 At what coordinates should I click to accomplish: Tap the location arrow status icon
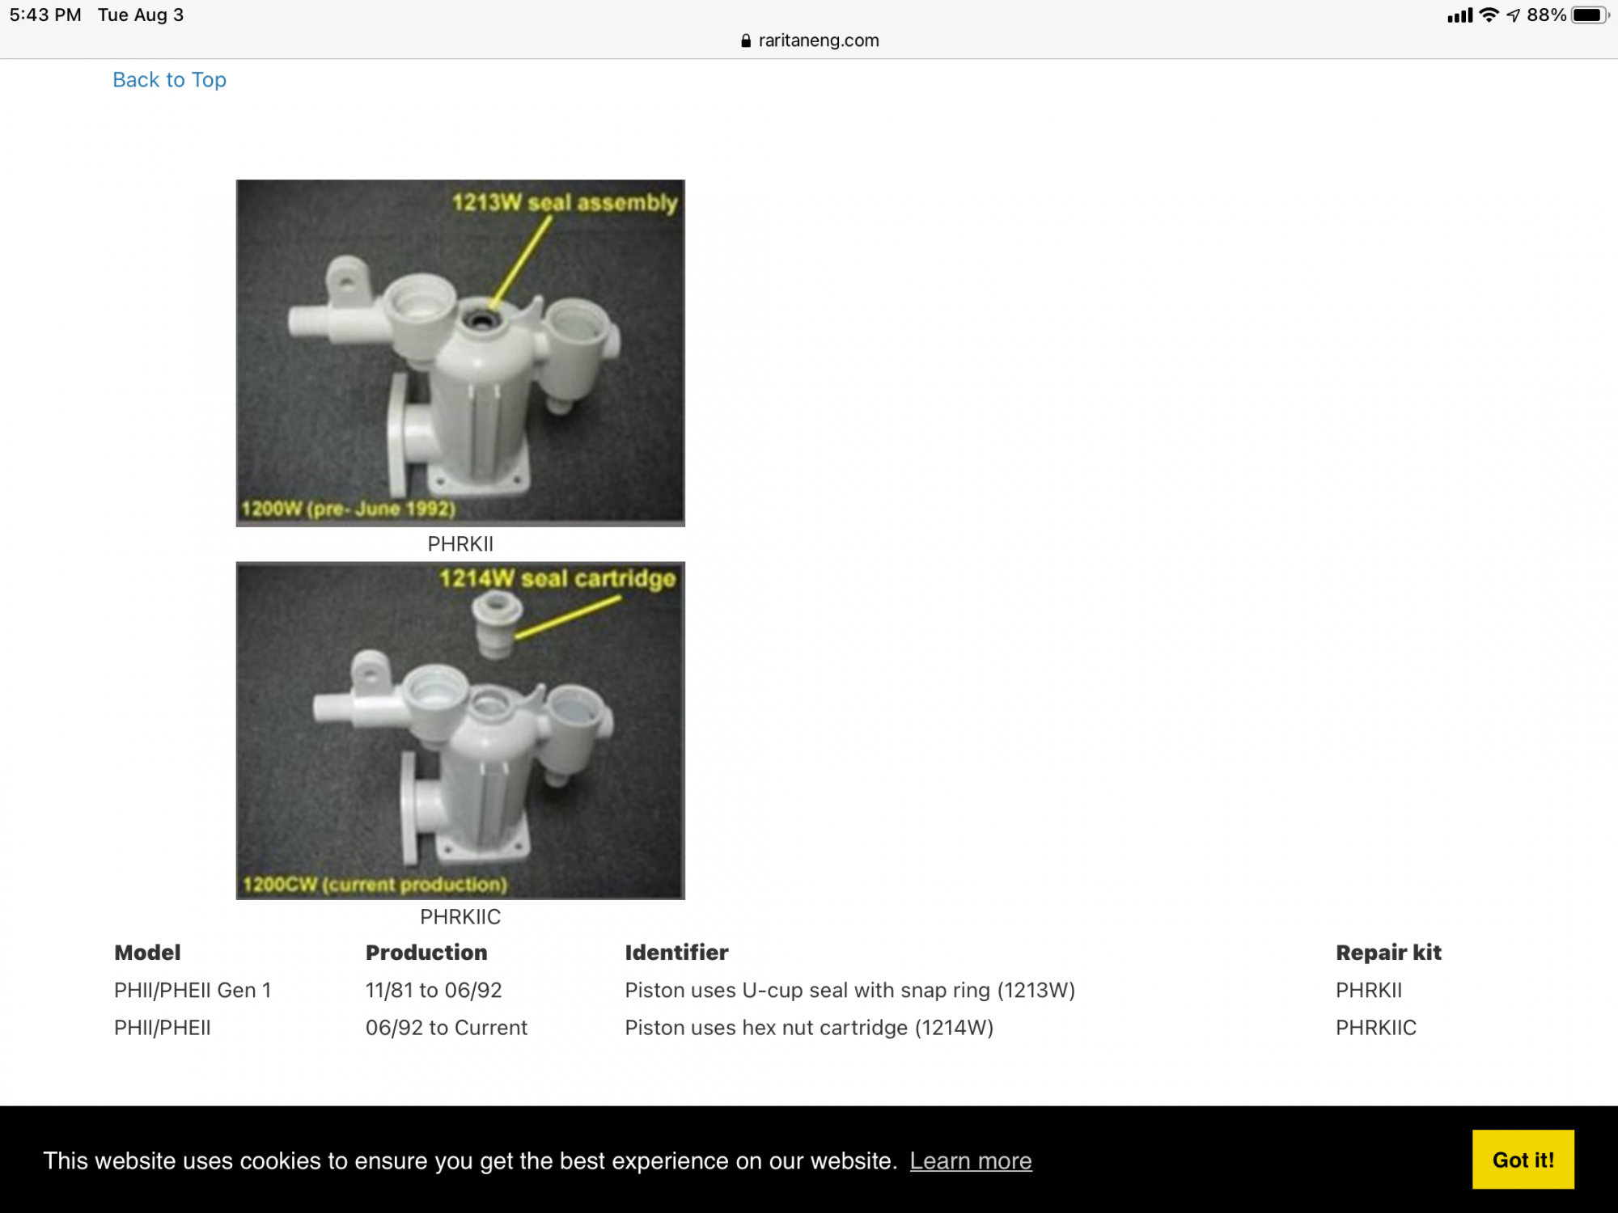1513,15
